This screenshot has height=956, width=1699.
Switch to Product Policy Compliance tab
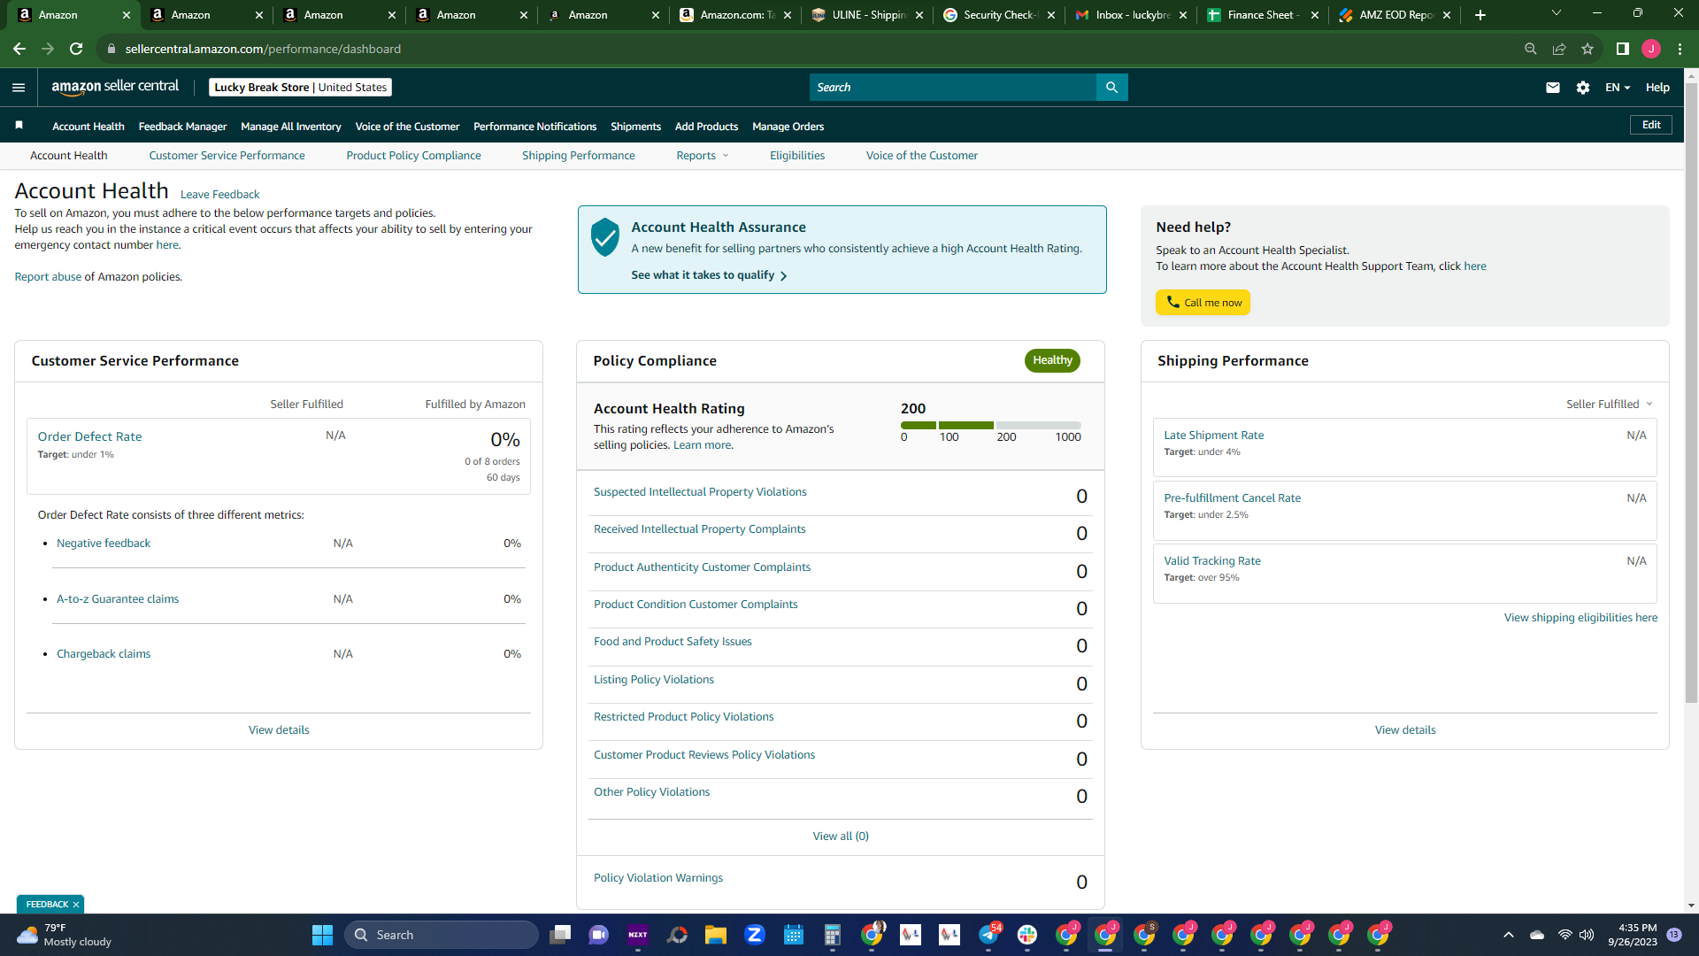point(413,156)
